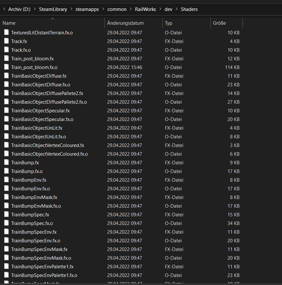
Task: Click the 34 KB size of TrainBumpSpec.fx.o
Action: pyautogui.click(x=234, y=223)
